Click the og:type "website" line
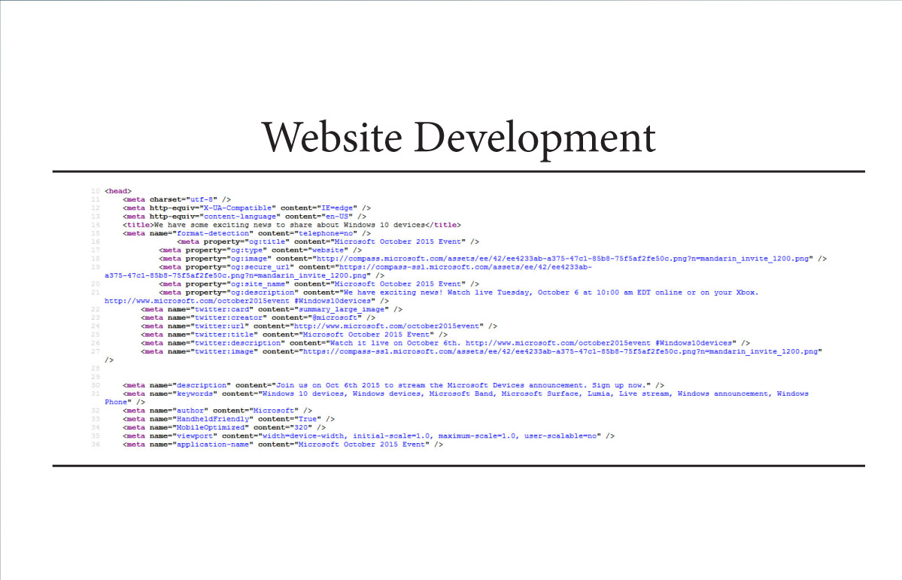 point(260,251)
